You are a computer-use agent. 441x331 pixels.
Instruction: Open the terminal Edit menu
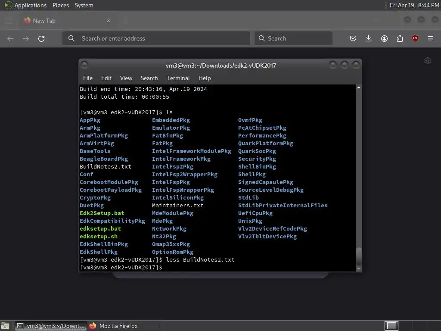pos(106,78)
